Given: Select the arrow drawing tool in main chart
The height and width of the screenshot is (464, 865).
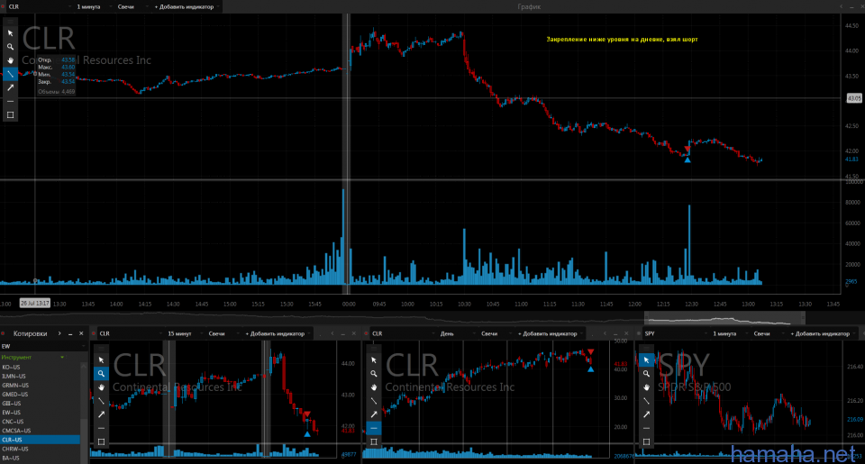Looking at the screenshot, I should (x=10, y=87).
